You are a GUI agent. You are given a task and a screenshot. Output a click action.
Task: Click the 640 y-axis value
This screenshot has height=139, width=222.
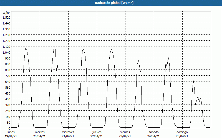click(x=8, y=82)
